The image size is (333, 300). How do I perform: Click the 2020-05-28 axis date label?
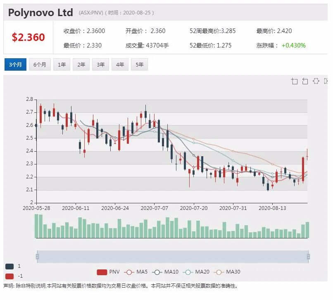(36, 208)
